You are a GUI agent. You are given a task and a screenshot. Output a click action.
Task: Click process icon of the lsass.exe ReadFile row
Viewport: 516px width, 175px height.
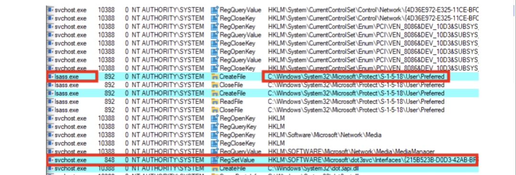click(50, 102)
